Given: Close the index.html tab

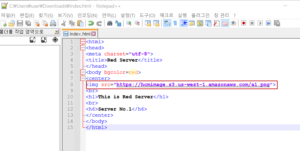Looking at the screenshot, I should coord(93,34).
